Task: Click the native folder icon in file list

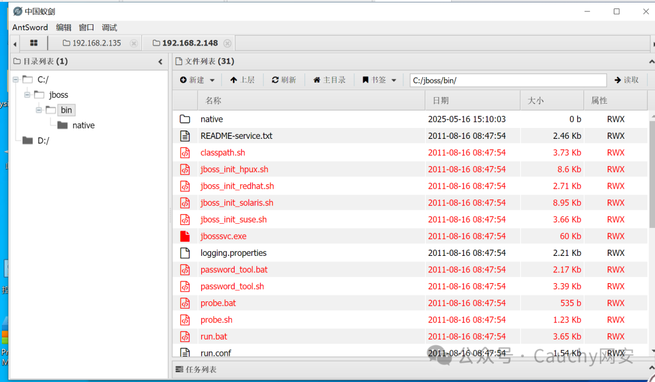Action: click(185, 119)
